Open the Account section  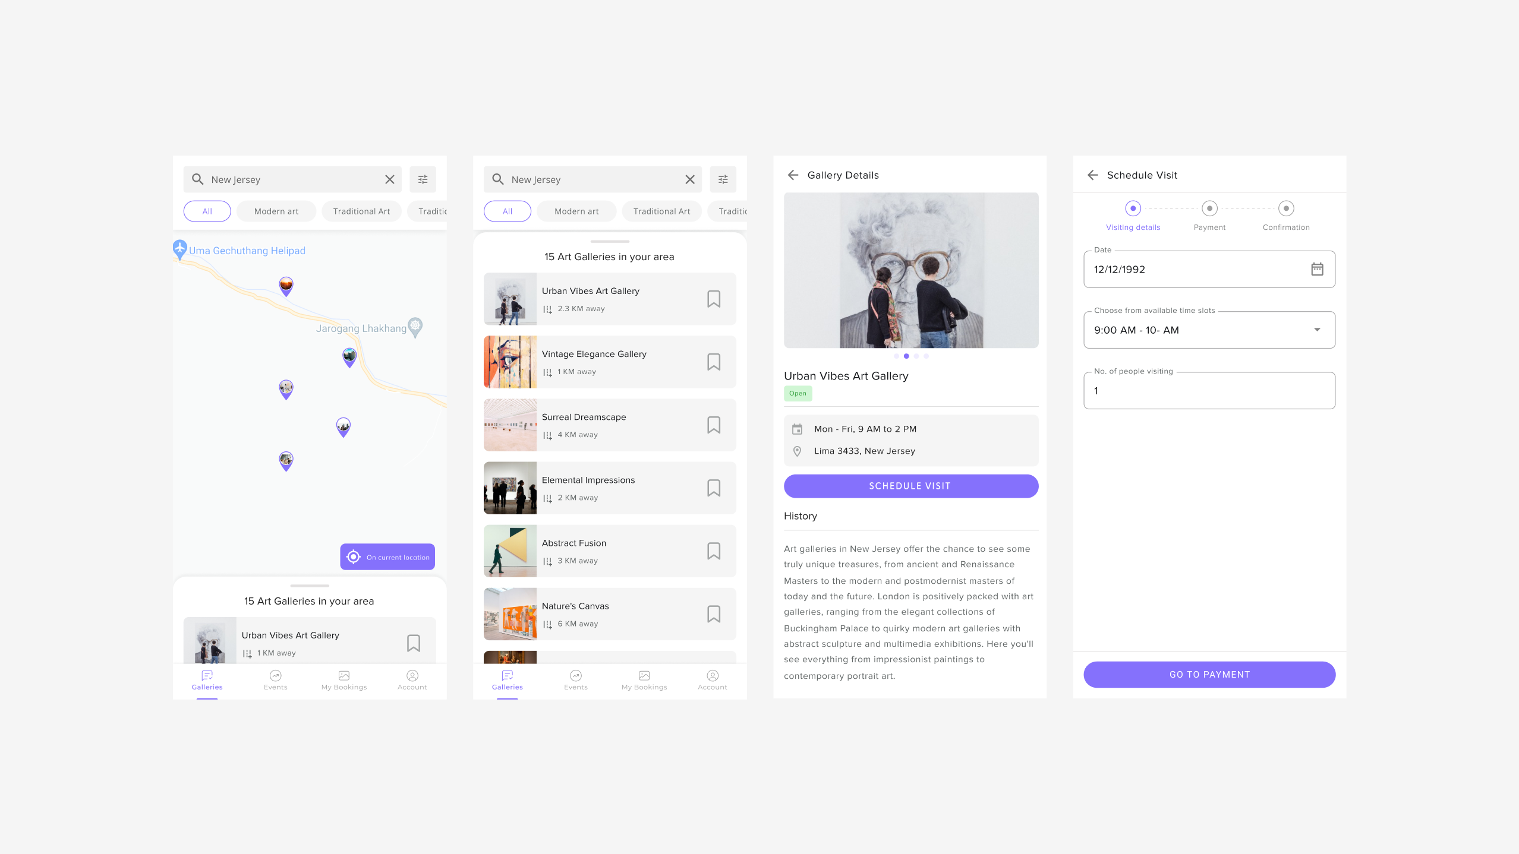pyautogui.click(x=412, y=680)
